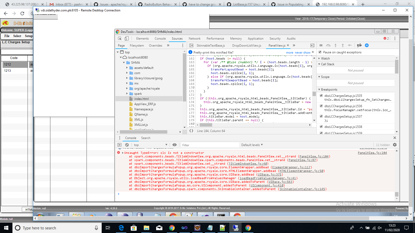Toggle the device toolbar icon
The image size is (415, 233).
tap(126, 38)
